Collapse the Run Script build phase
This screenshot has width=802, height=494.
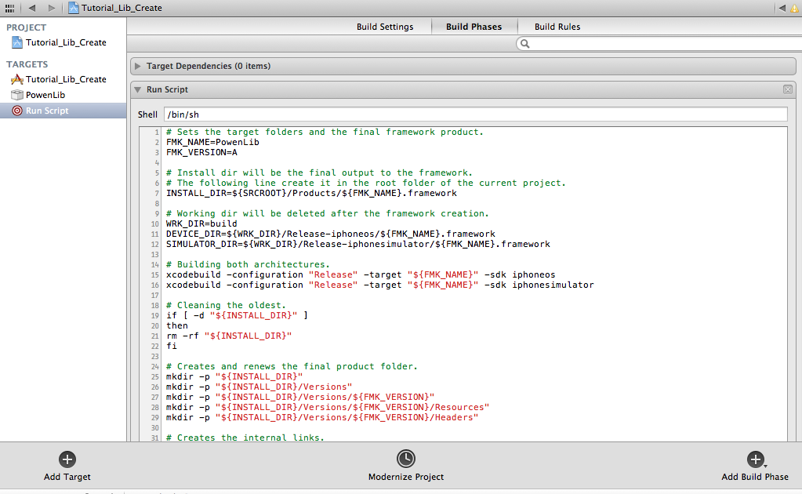[138, 89]
